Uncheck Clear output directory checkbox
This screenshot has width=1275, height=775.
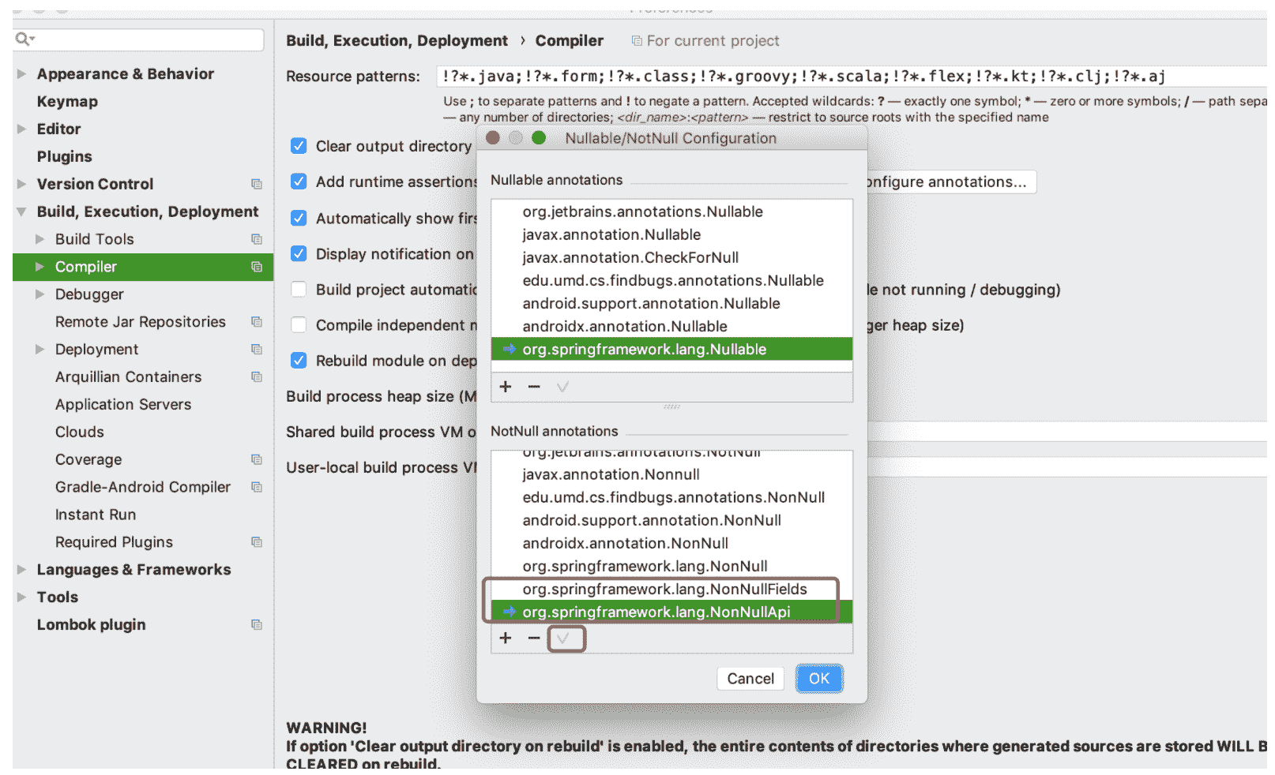pyautogui.click(x=299, y=146)
